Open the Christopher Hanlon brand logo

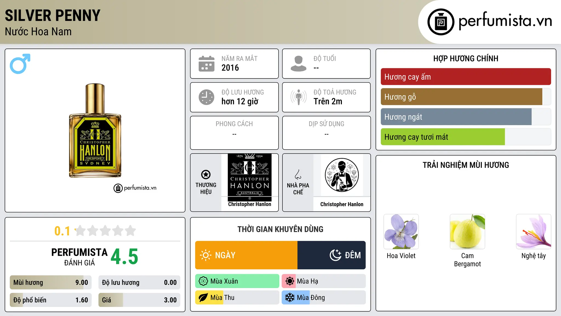coord(250,177)
